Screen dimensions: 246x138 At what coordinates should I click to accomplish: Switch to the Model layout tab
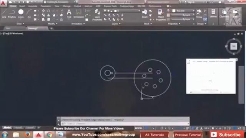click(x=7, y=128)
